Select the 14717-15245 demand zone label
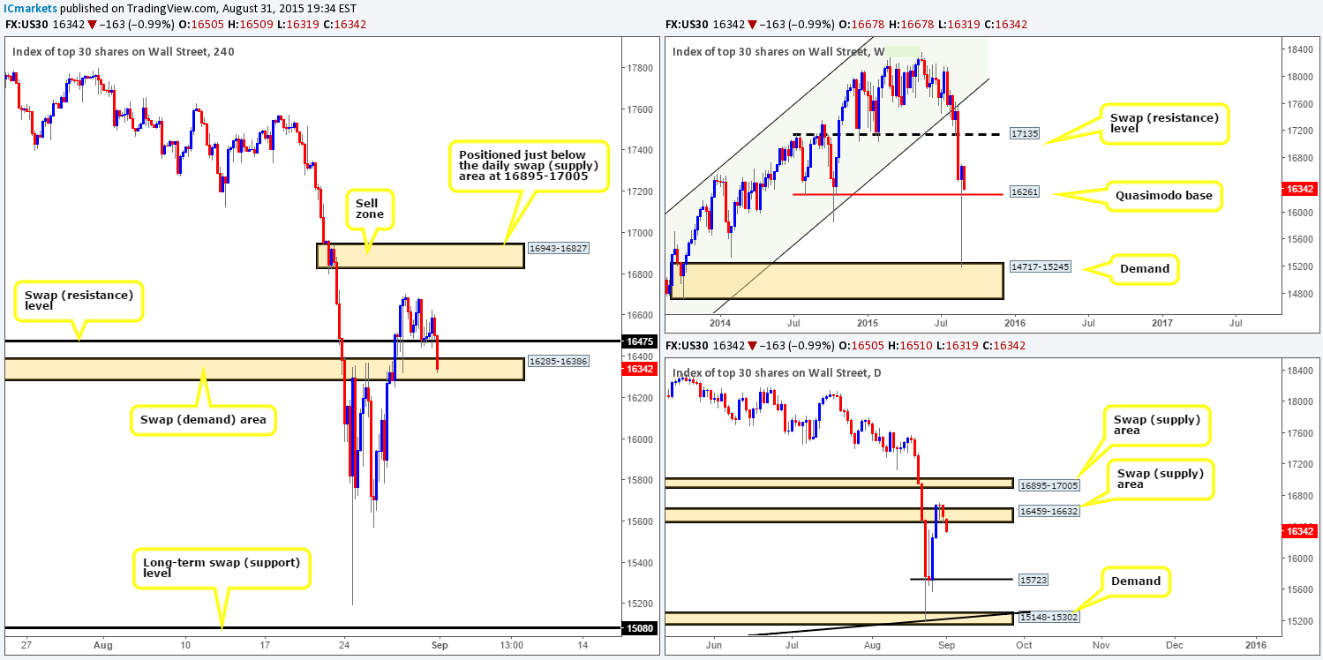1323x660 pixels. click(x=1041, y=266)
